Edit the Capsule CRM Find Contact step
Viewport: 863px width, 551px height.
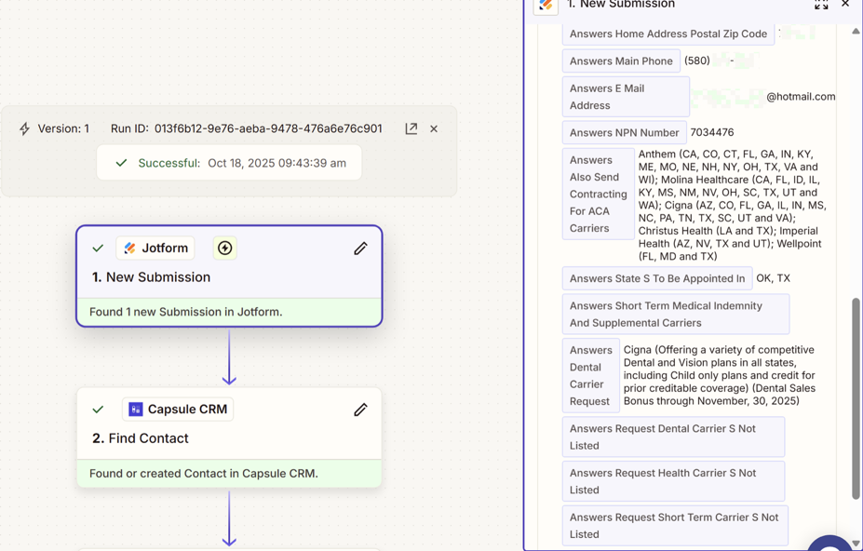click(x=360, y=410)
